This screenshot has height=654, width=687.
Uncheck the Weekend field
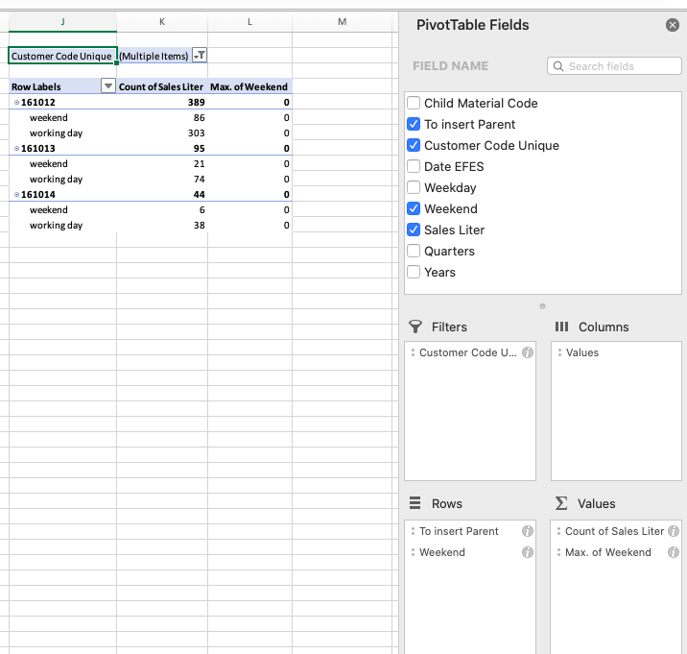tap(414, 208)
